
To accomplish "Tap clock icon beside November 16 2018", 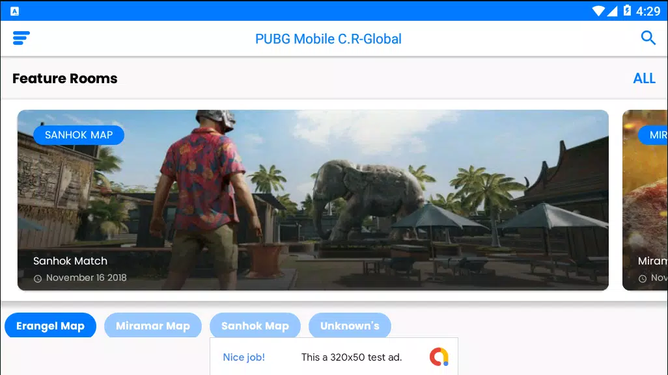I will click(x=38, y=278).
